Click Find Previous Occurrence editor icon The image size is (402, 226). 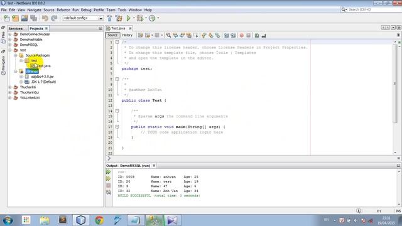coord(175,35)
